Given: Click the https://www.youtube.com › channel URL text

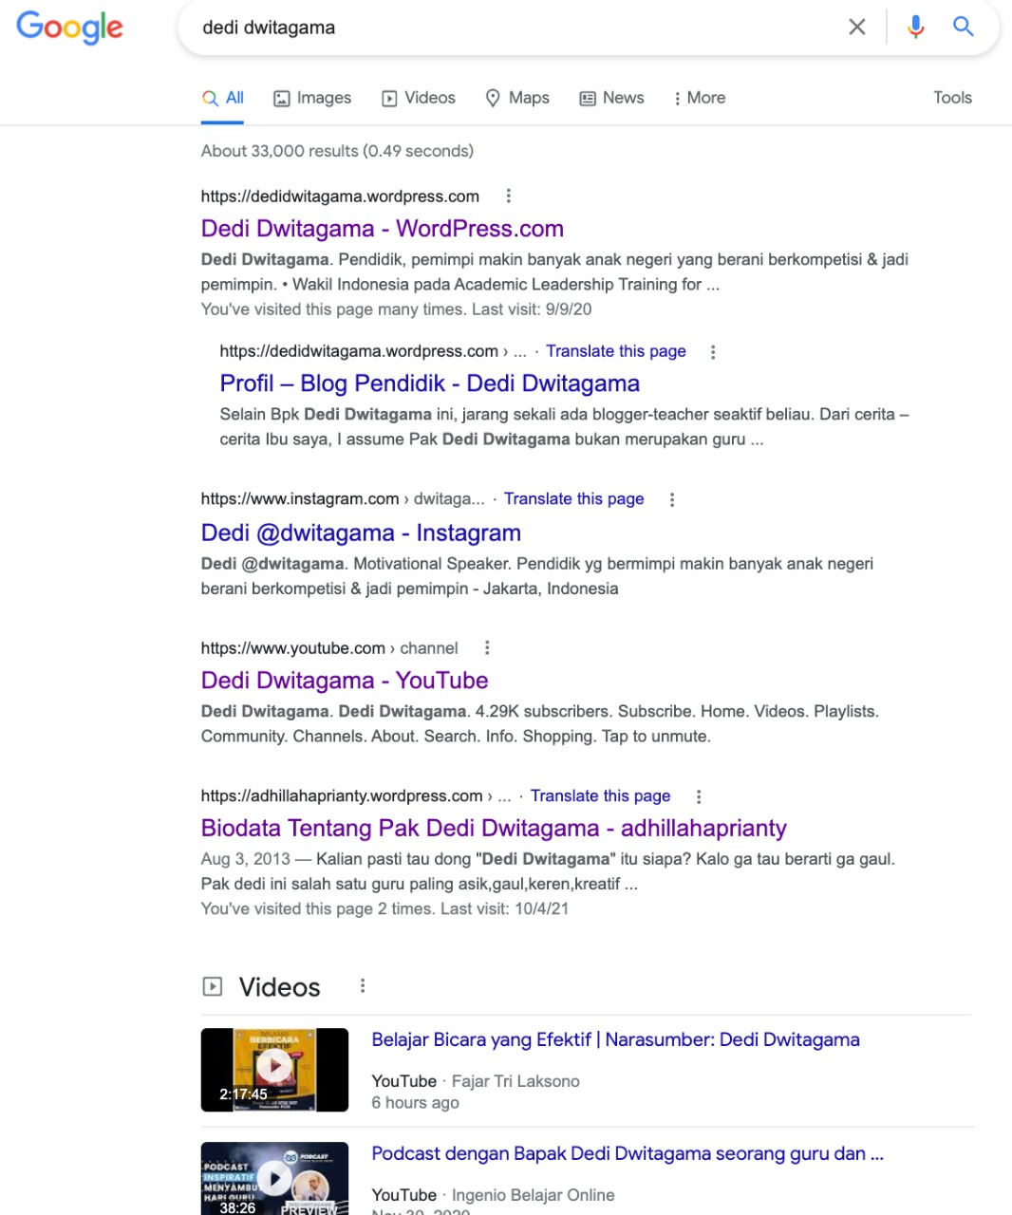Looking at the screenshot, I should tap(329, 648).
